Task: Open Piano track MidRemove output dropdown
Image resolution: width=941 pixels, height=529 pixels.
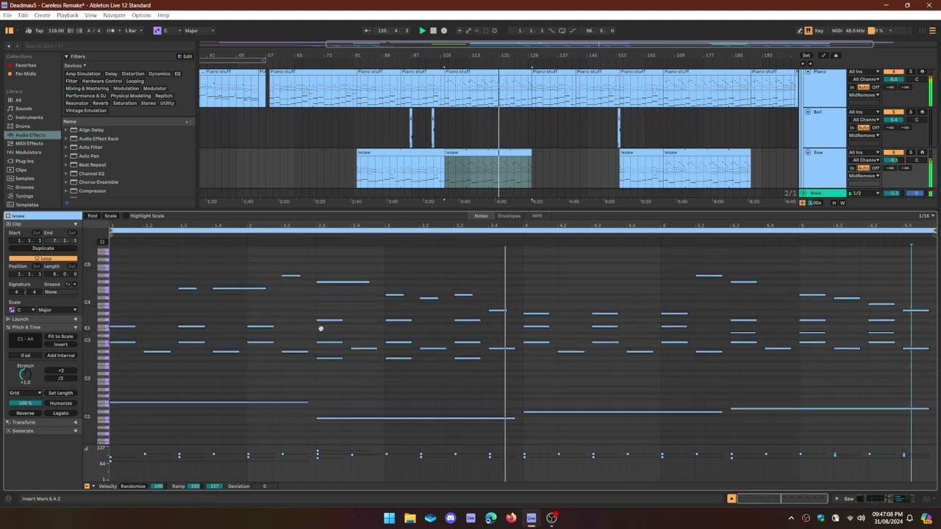Action: click(865, 96)
